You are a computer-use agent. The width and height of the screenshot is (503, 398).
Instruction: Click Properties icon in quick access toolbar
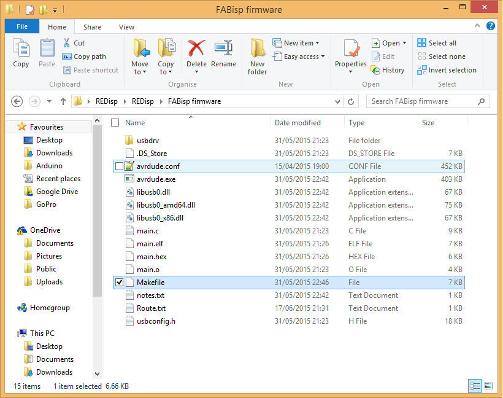pos(29,10)
